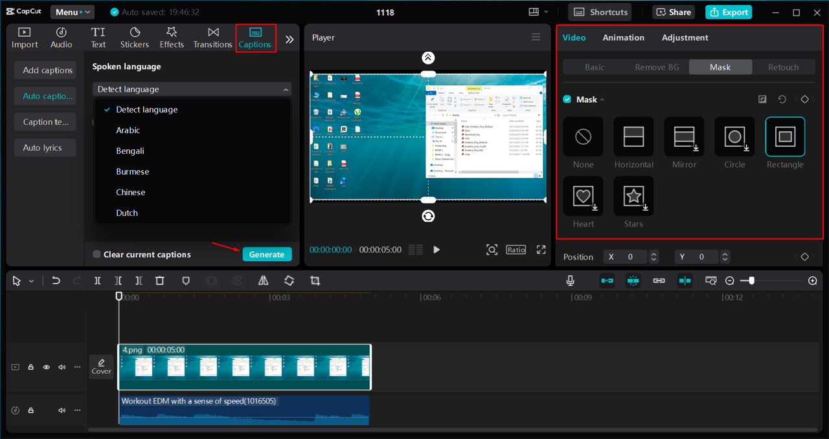Open the Audio panel
Image resolution: width=829 pixels, height=439 pixels.
tap(62, 38)
